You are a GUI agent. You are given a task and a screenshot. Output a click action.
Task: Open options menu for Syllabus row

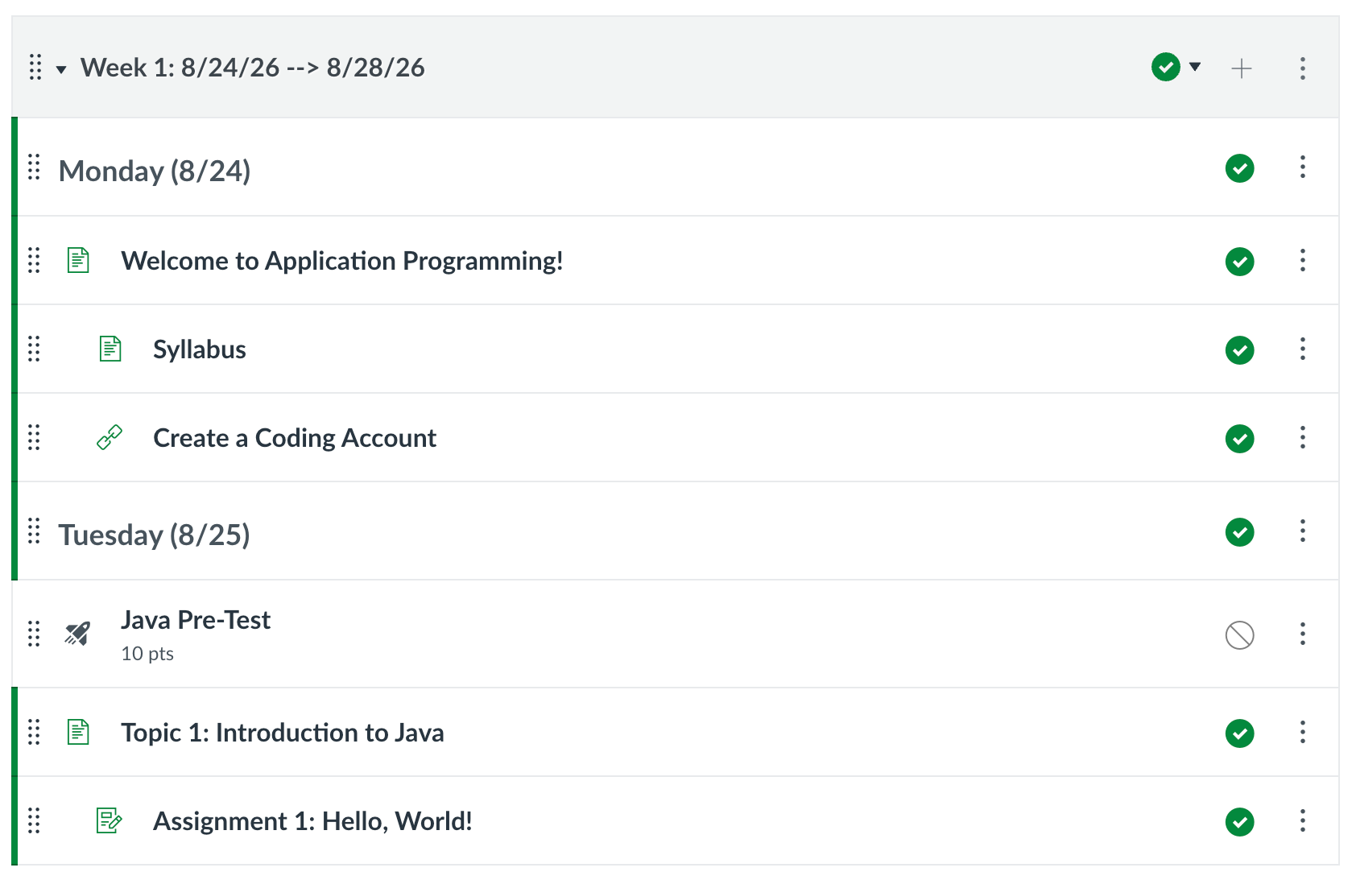1303,349
